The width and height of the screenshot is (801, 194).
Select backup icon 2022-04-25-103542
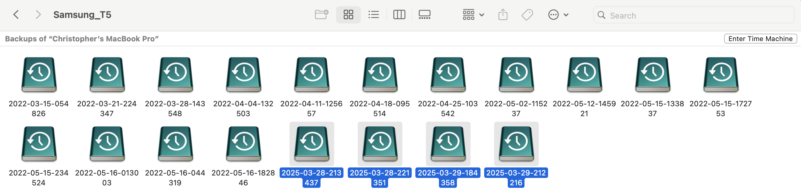tap(448, 75)
